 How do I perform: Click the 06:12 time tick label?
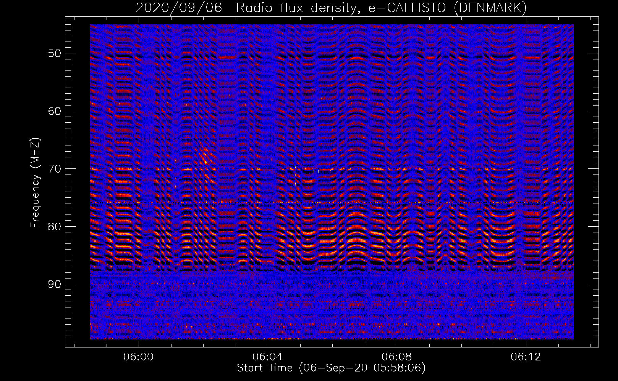pos(526,357)
